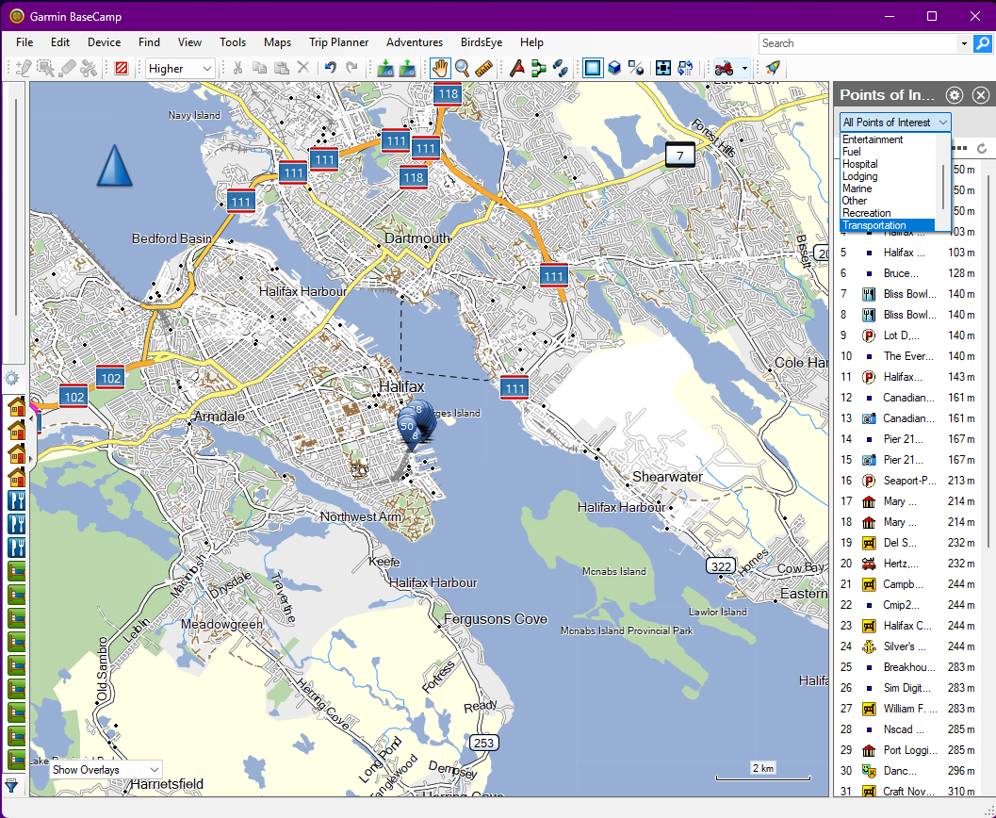Expand the activity profile arrow
This screenshot has width=996, height=818.
[744, 68]
